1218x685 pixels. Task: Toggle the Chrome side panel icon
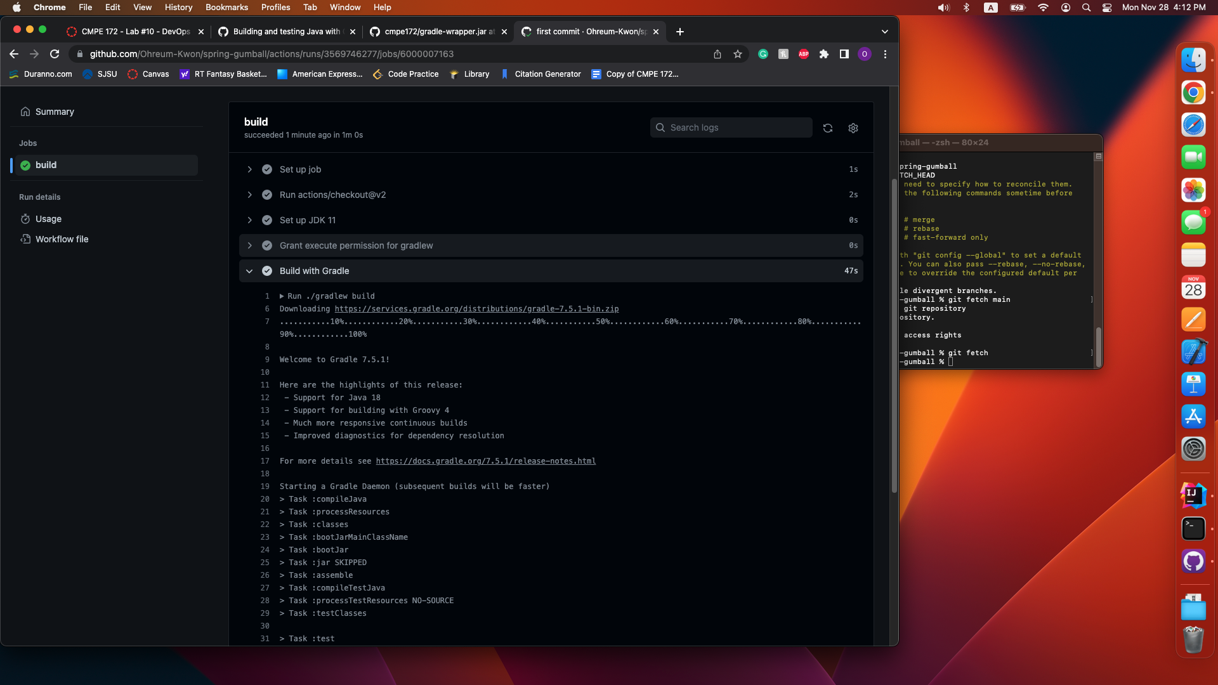(844, 55)
